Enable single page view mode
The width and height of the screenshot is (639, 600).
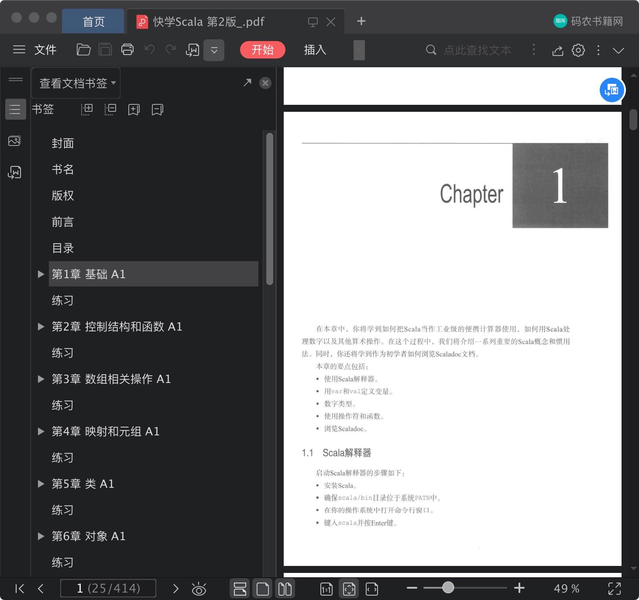point(263,589)
